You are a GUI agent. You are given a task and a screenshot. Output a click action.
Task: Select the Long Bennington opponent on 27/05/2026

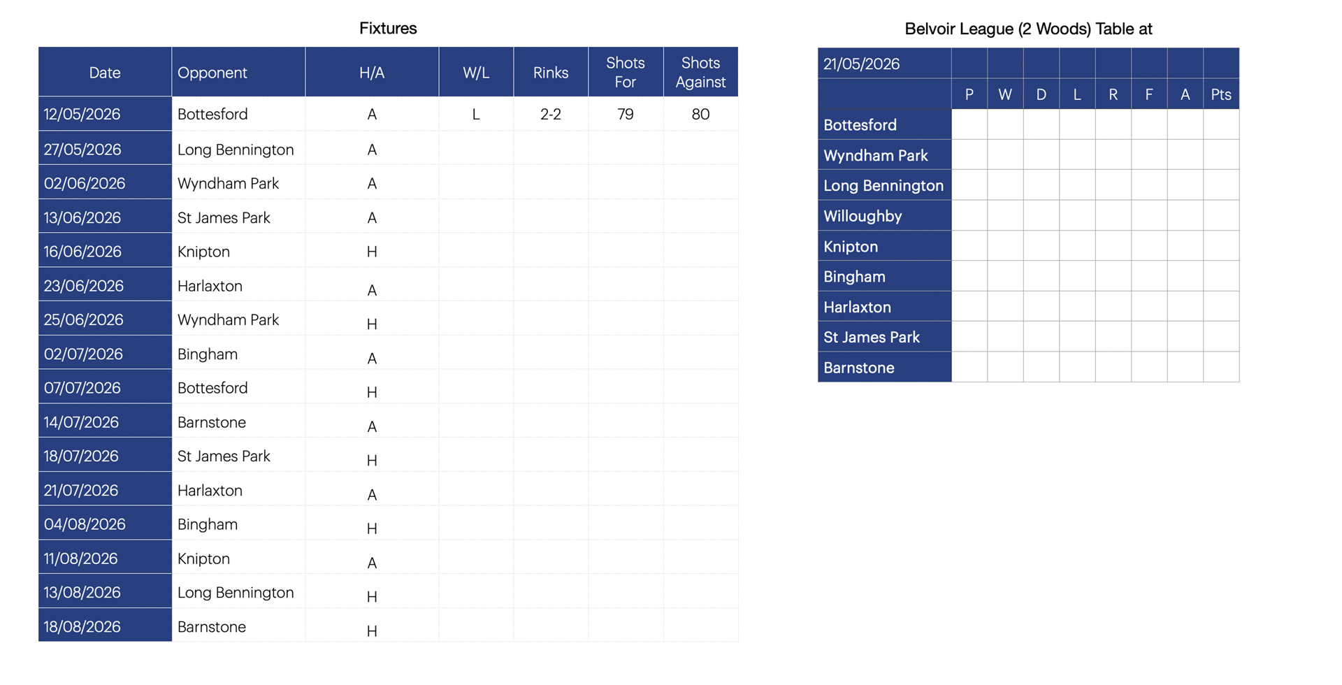point(236,150)
